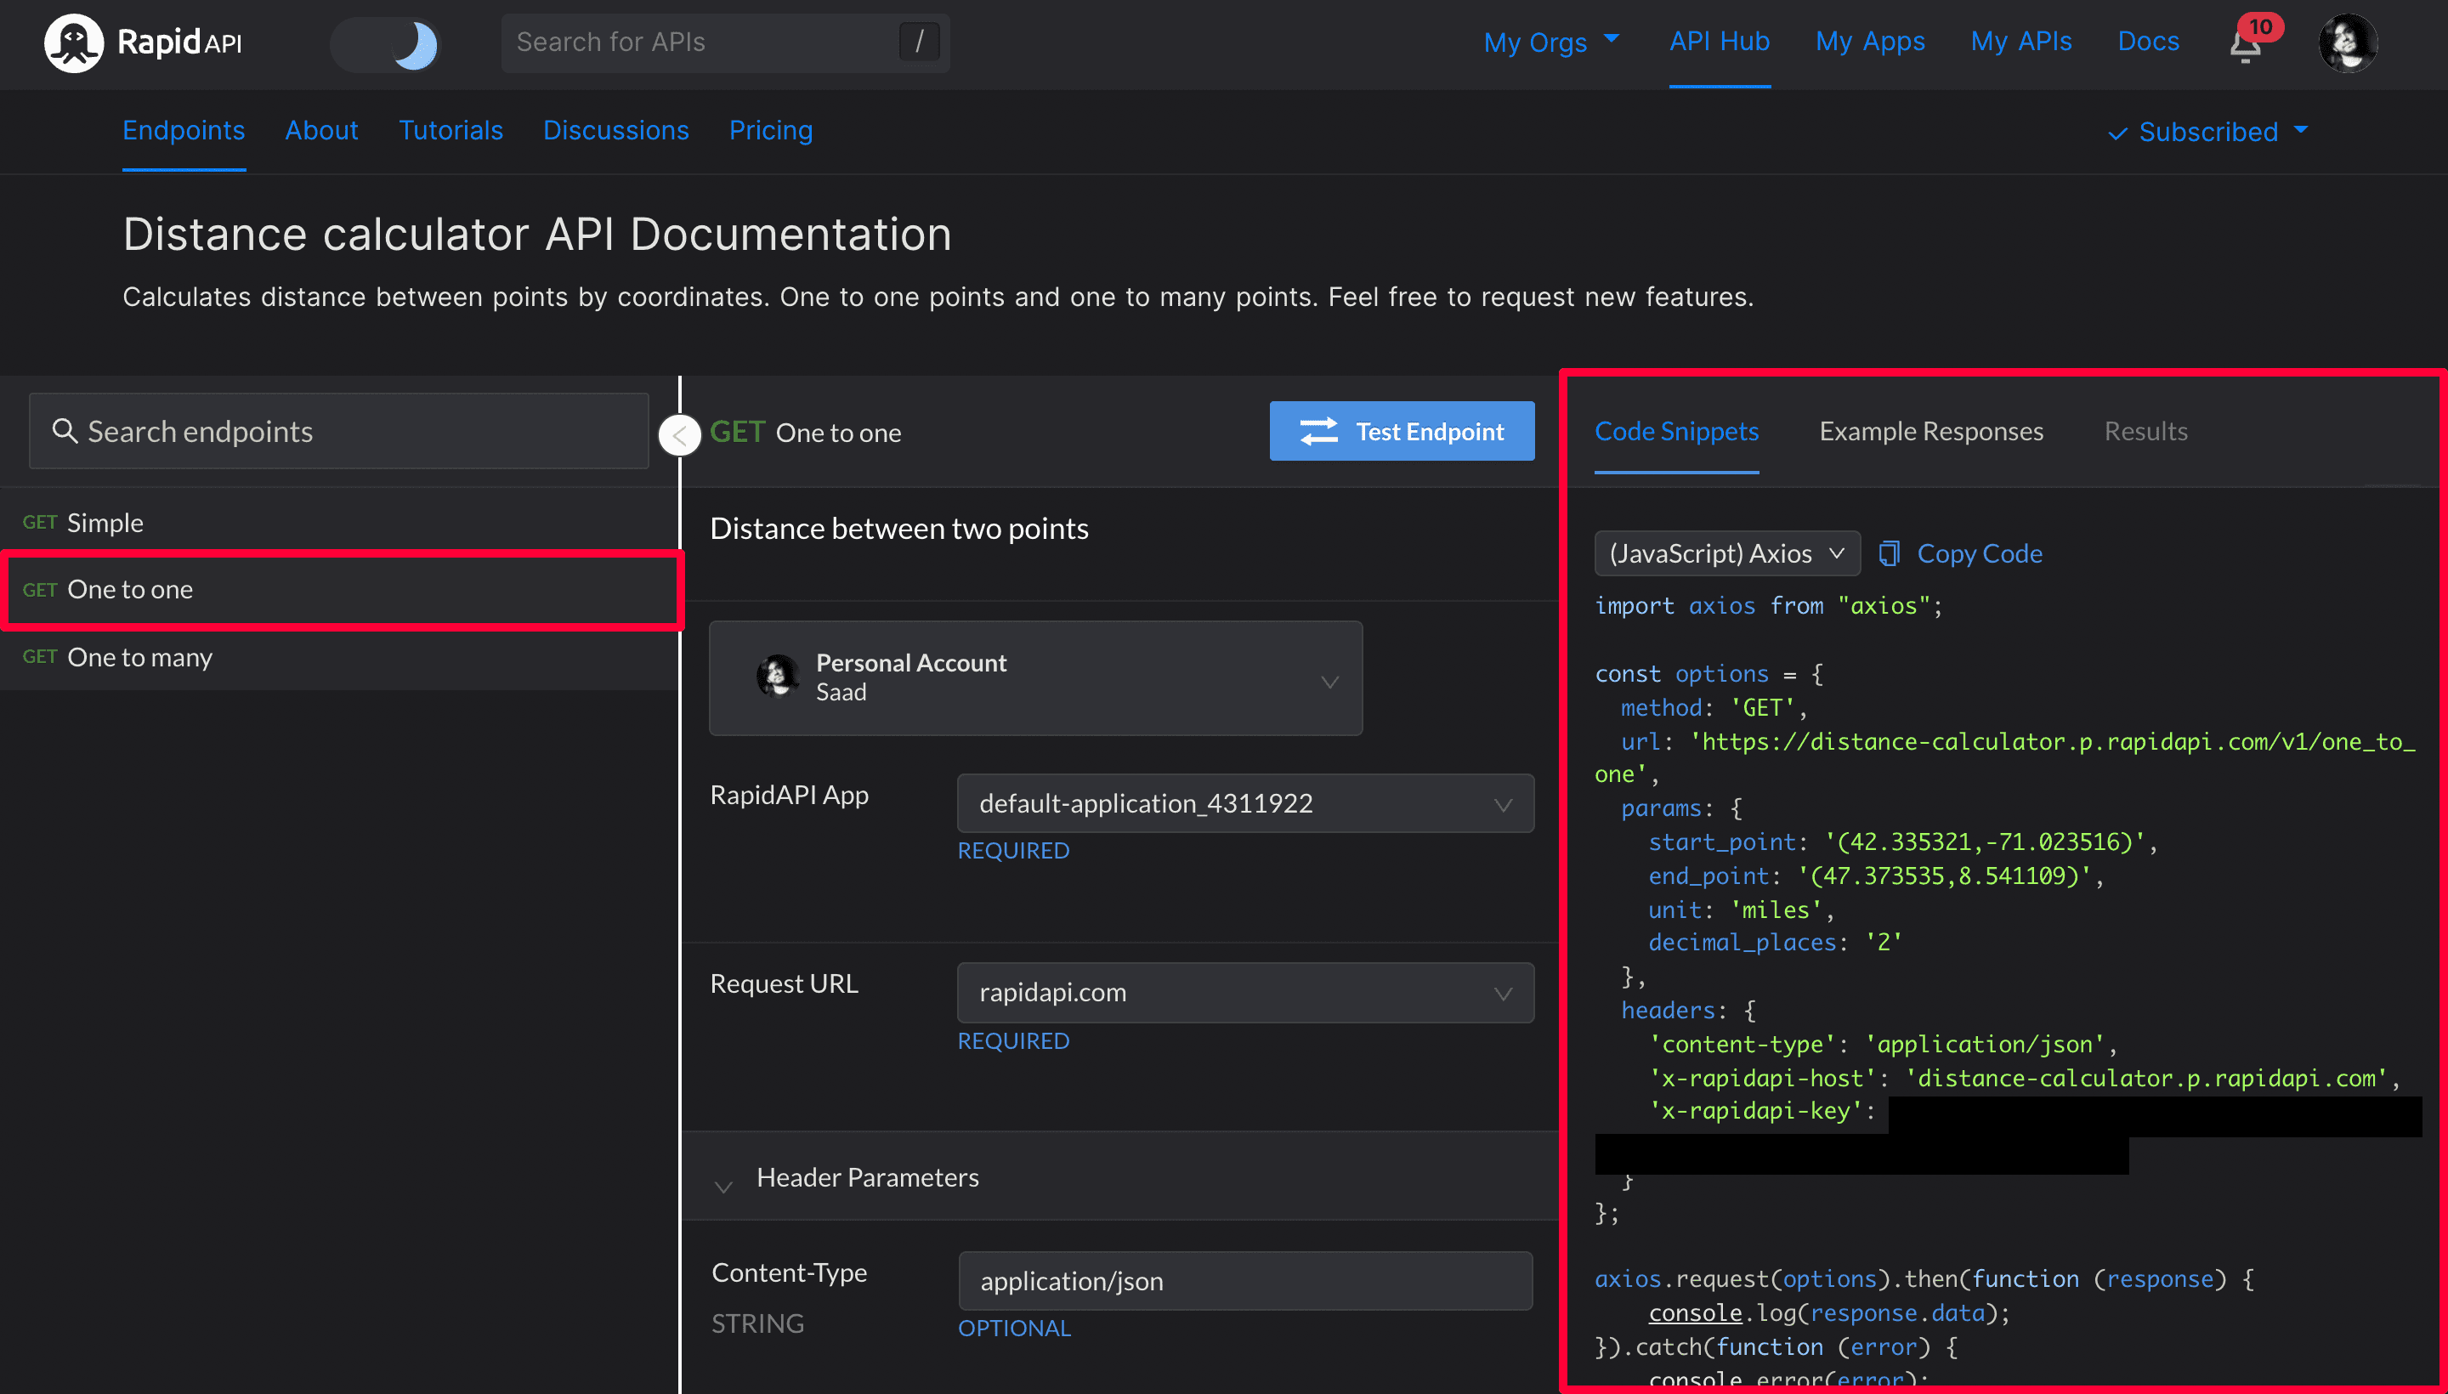Image resolution: width=2448 pixels, height=1394 pixels.
Task: Select the Endpoints tab
Action: tap(184, 129)
